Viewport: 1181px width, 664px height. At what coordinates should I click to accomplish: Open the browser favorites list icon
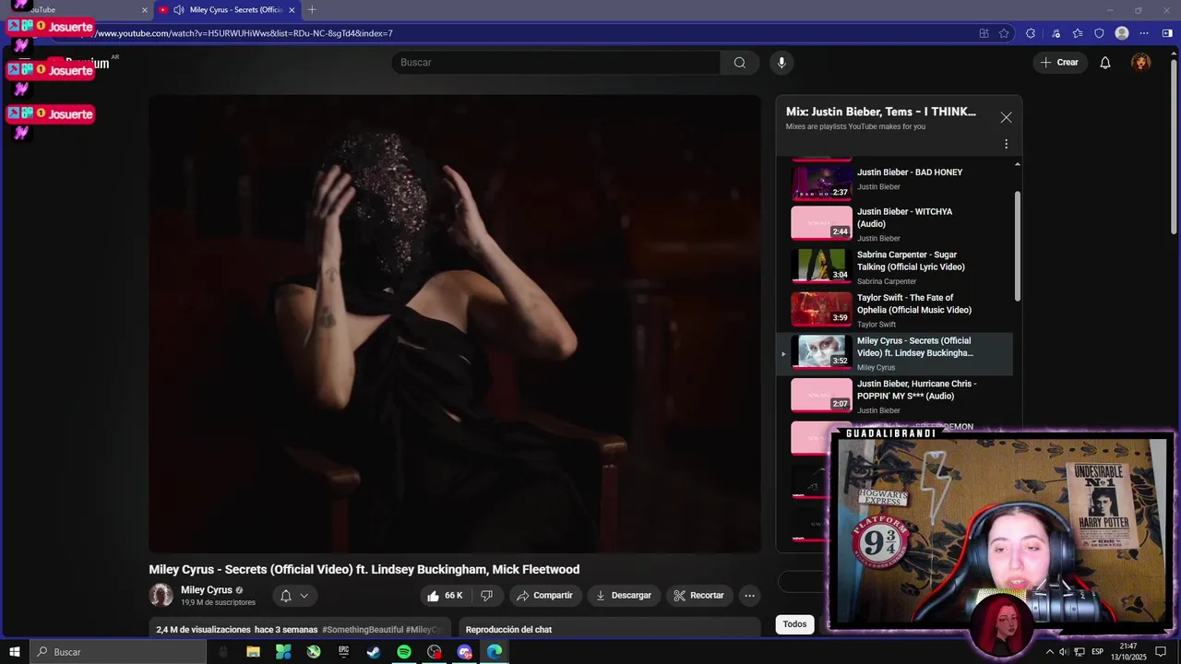click(1078, 33)
